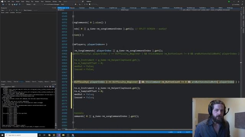Viewport: 245px width, 137px height.
Task: Click the Clear All output icon
Action: coord(50,87)
